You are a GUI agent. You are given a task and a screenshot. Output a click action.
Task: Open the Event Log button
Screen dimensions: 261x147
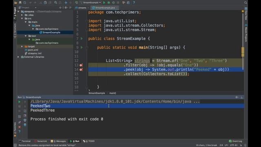coord(235,141)
